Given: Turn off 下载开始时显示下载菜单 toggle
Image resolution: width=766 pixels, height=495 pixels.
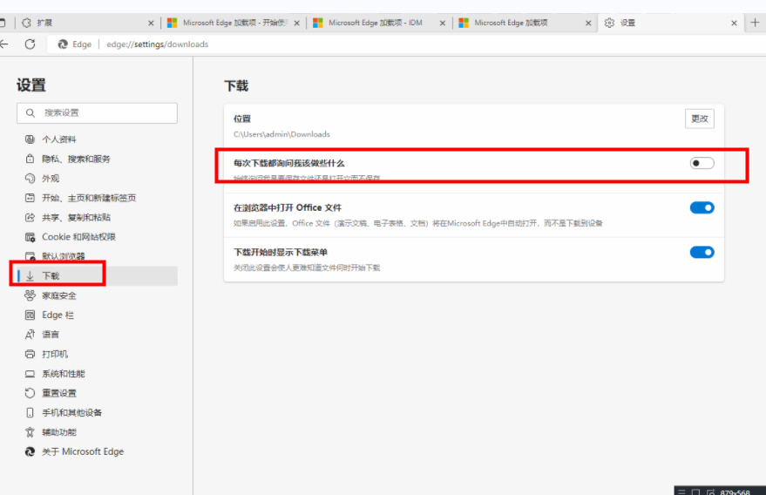Looking at the screenshot, I should (x=702, y=252).
